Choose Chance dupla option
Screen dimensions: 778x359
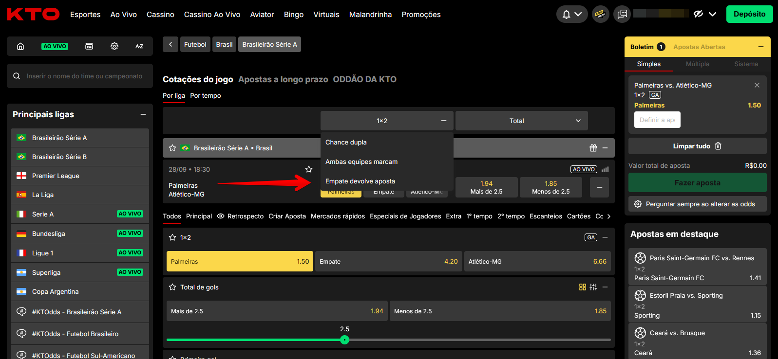pos(387,142)
